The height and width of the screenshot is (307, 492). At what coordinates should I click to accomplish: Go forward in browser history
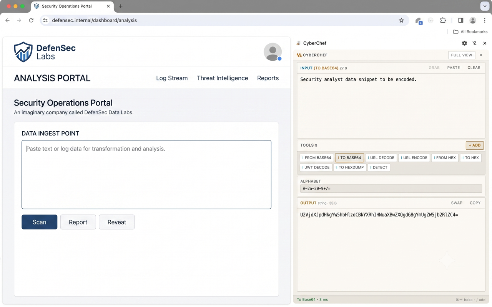click(19, 20)
